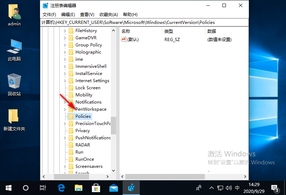
Task: Select the Notifications key
Action: pos(88,102)
